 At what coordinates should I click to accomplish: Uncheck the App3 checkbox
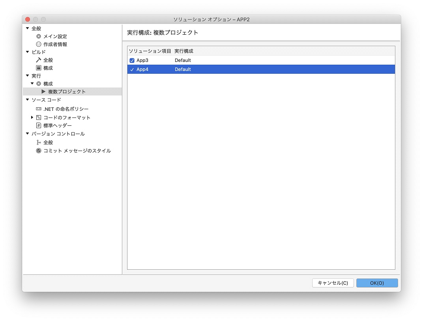click(x=132, y=60)
